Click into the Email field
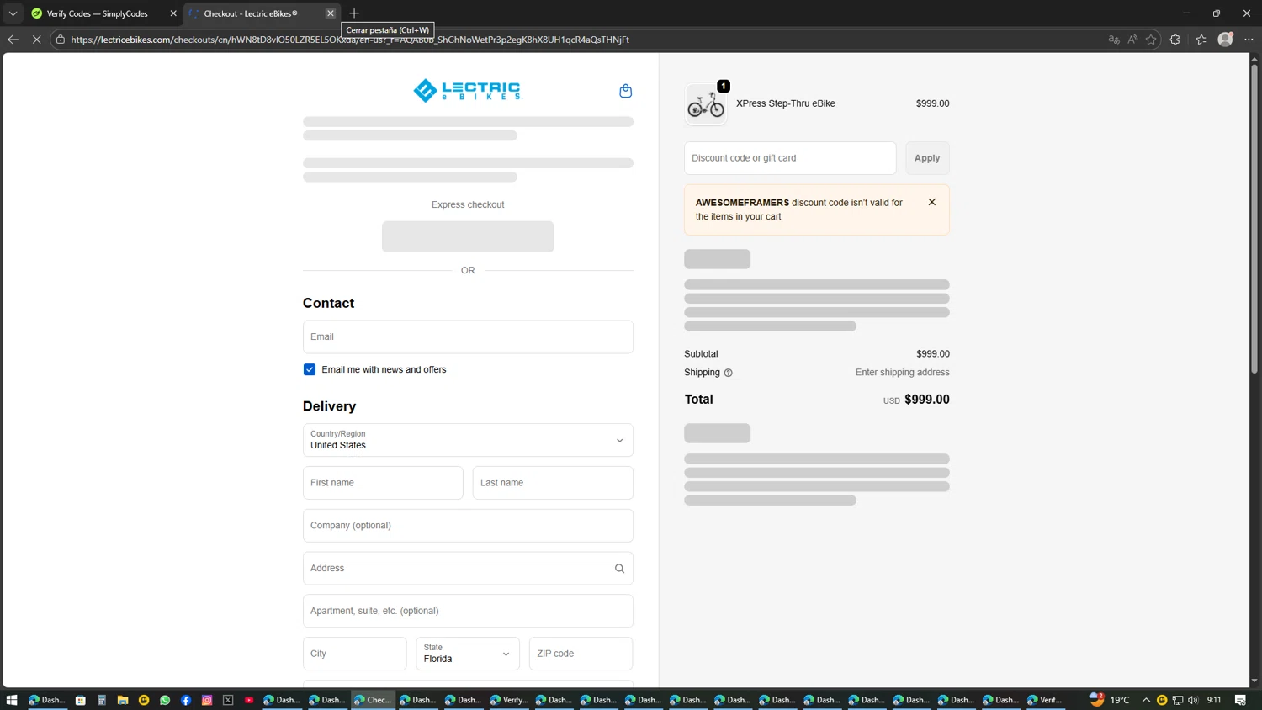Viewport: 1262px width, 710px height. pyautogui.click(x=468, y=336)
